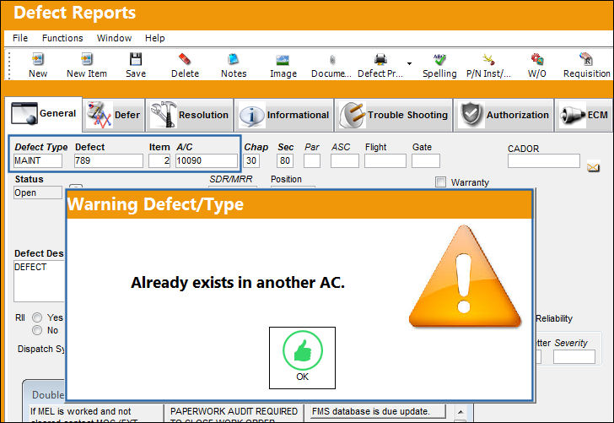The image size is (614, 423).
Task: Click the 'If MEL is worked and not' note
Action: (80, 411)
